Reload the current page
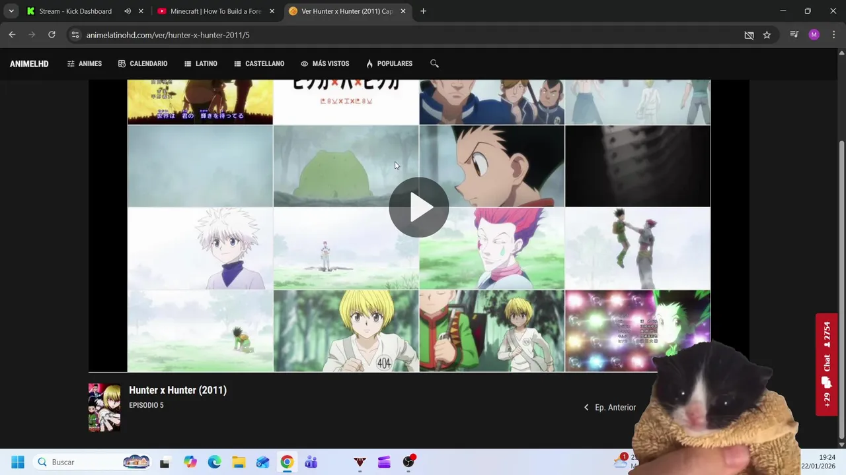846x475 pixels. pos(52,35)
